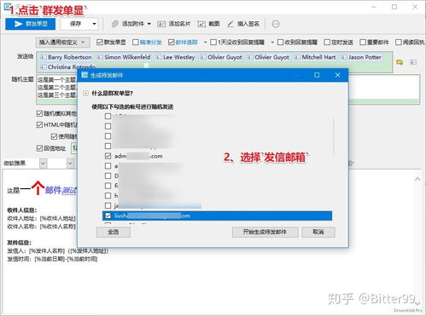Viewport: 426px width, 316px height.
Task: Enable the 定时发送 checkbox
Action: [327, 43]
